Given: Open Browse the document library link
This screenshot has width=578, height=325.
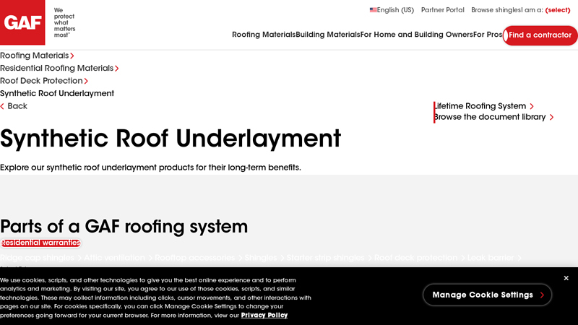Looking at the screenshot, I should click(x=493, y=117).
